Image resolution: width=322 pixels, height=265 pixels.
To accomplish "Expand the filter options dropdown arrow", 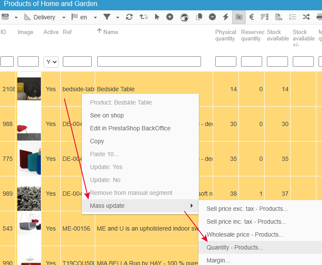I will coord(118,18).
